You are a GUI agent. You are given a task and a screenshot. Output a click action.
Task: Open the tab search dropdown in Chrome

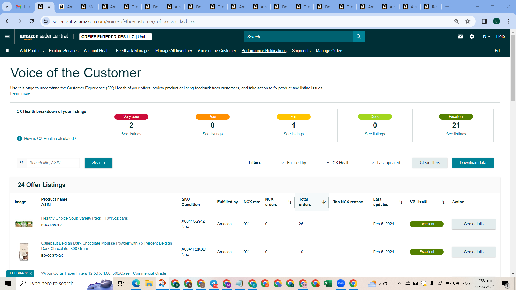pyautogui.click(x=7, y=7)
